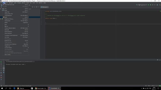Click the Debug bug icon in toolbar
Image resolution: width=161 pixels, height=90 pixels.
150,5
